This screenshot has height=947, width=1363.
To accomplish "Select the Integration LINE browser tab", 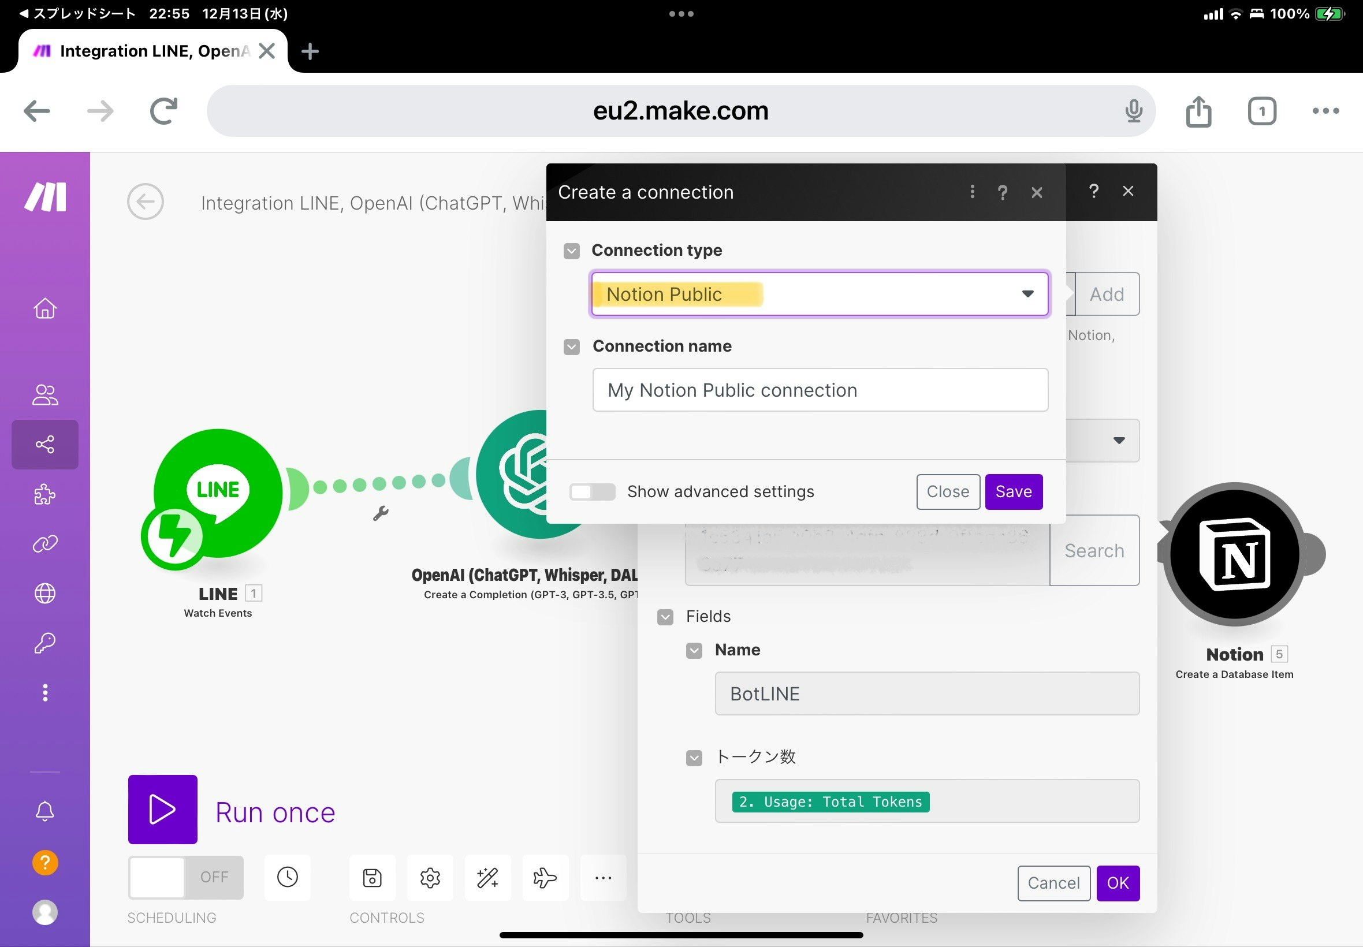I will pos(153,51).
